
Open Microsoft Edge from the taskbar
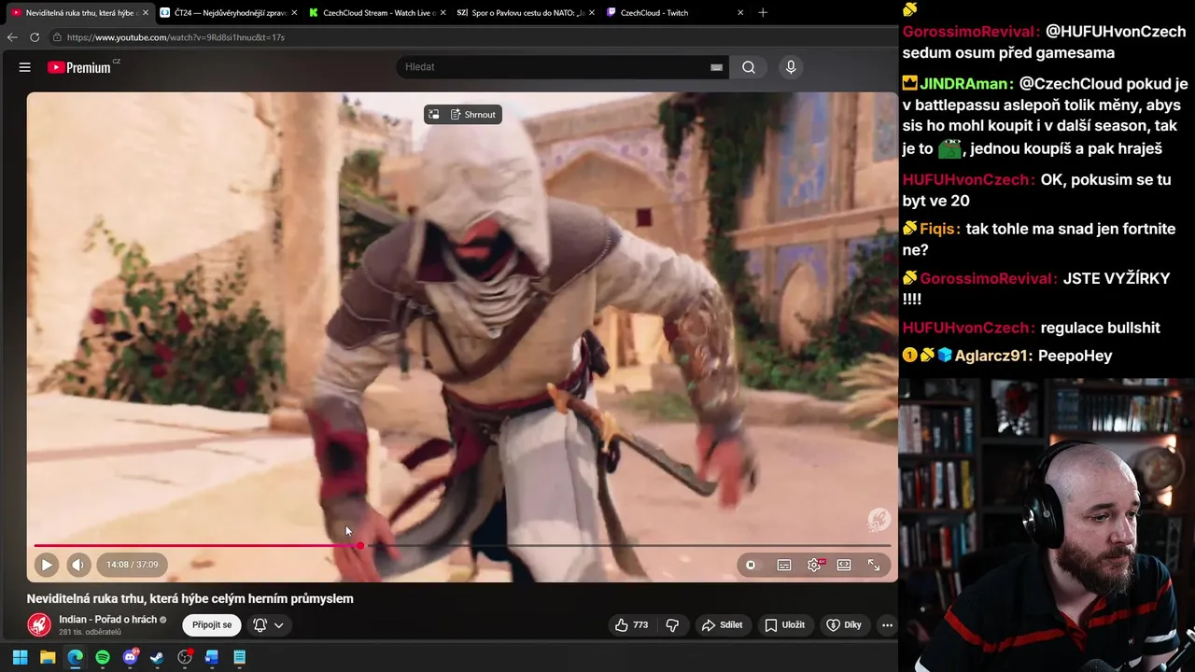[75, 657]
